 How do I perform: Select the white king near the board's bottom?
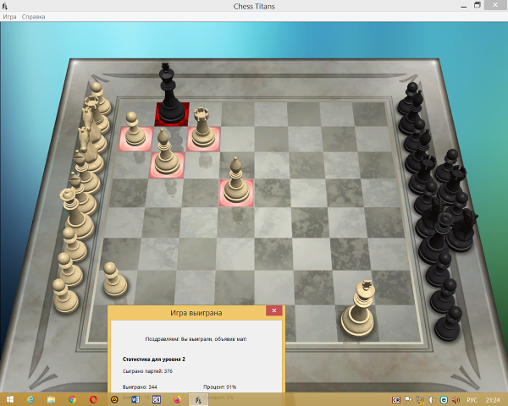[x=359, y=311]
